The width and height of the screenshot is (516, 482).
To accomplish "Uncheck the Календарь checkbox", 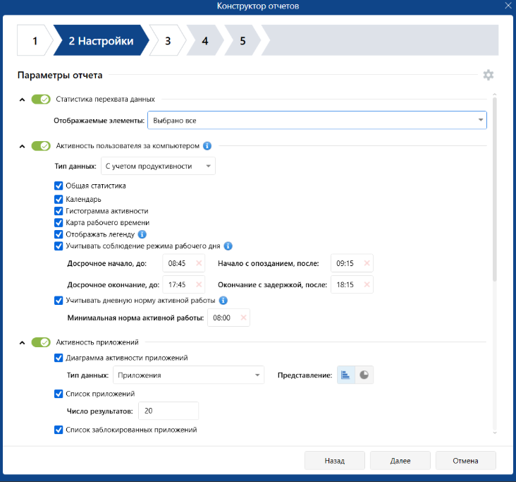I will click(59, 199).
